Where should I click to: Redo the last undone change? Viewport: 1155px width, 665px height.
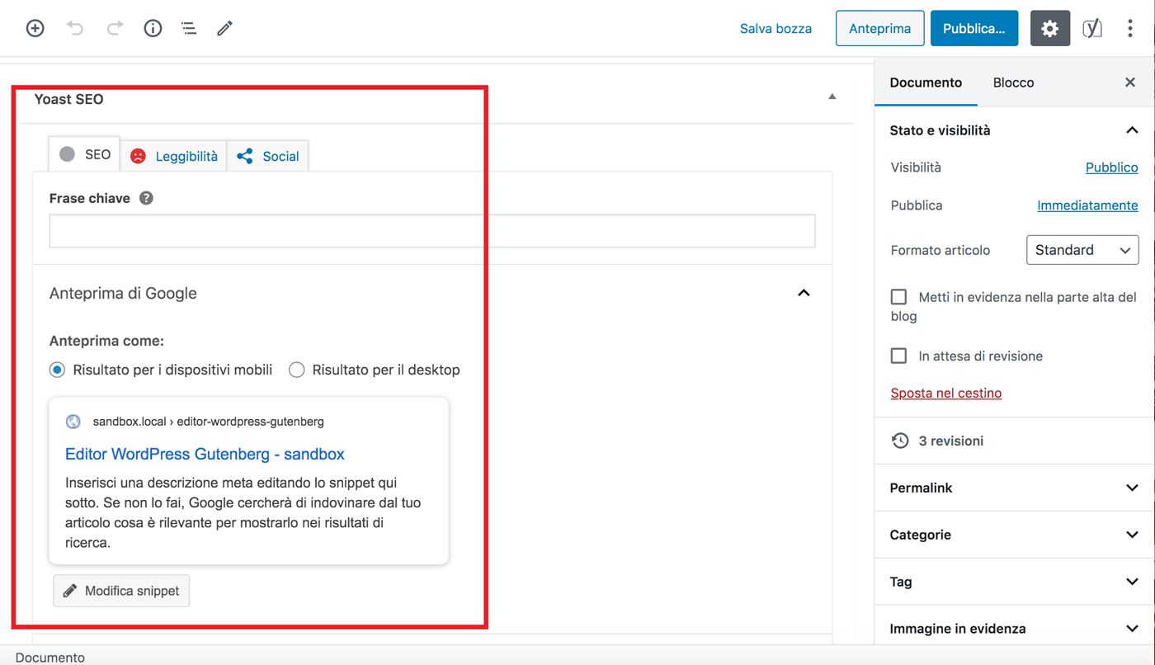[x=115, y=28]
